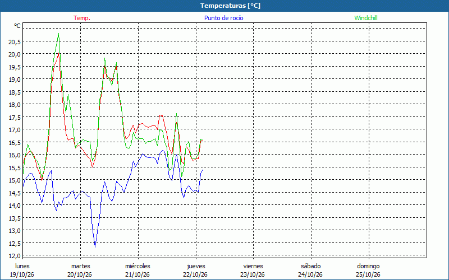Screen dimensions: 449x280
Task: Click the '25/10/26' date label
Action: (x=368, y=275)
